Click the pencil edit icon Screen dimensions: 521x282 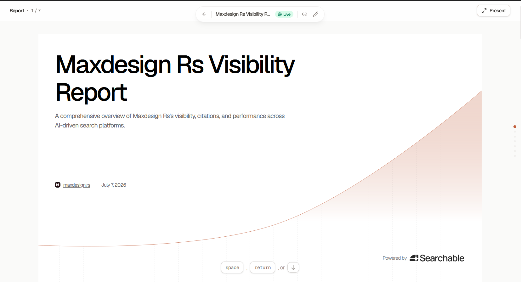tap(316, 14)
